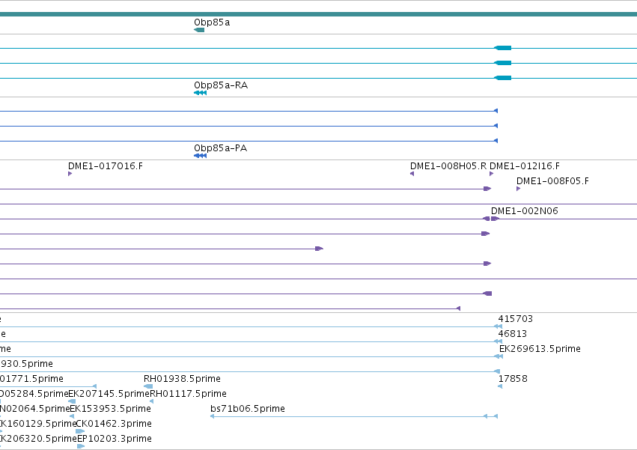Click the paired purple arrows under DME1-002N06

coord(491,219)
